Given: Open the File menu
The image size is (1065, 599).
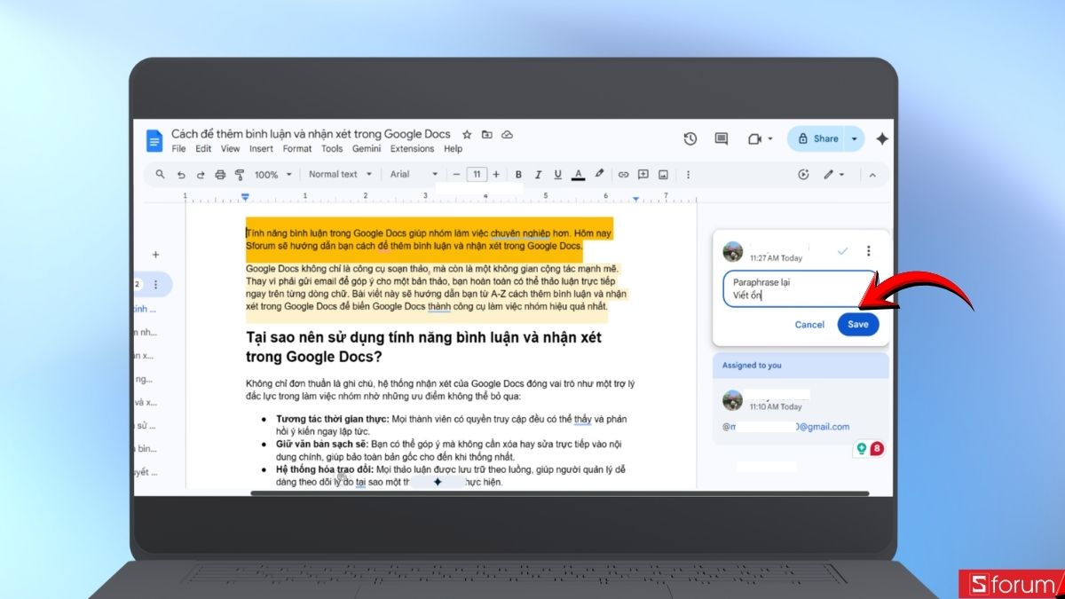Looking at the screenshot, I should click(x=178, y=149).
